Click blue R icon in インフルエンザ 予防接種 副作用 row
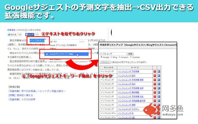Screen dimensions: 198x124 point(159,101)
